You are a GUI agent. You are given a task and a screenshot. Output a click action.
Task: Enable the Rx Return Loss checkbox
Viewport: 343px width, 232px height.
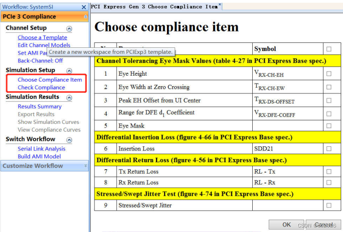click(329, 182)
